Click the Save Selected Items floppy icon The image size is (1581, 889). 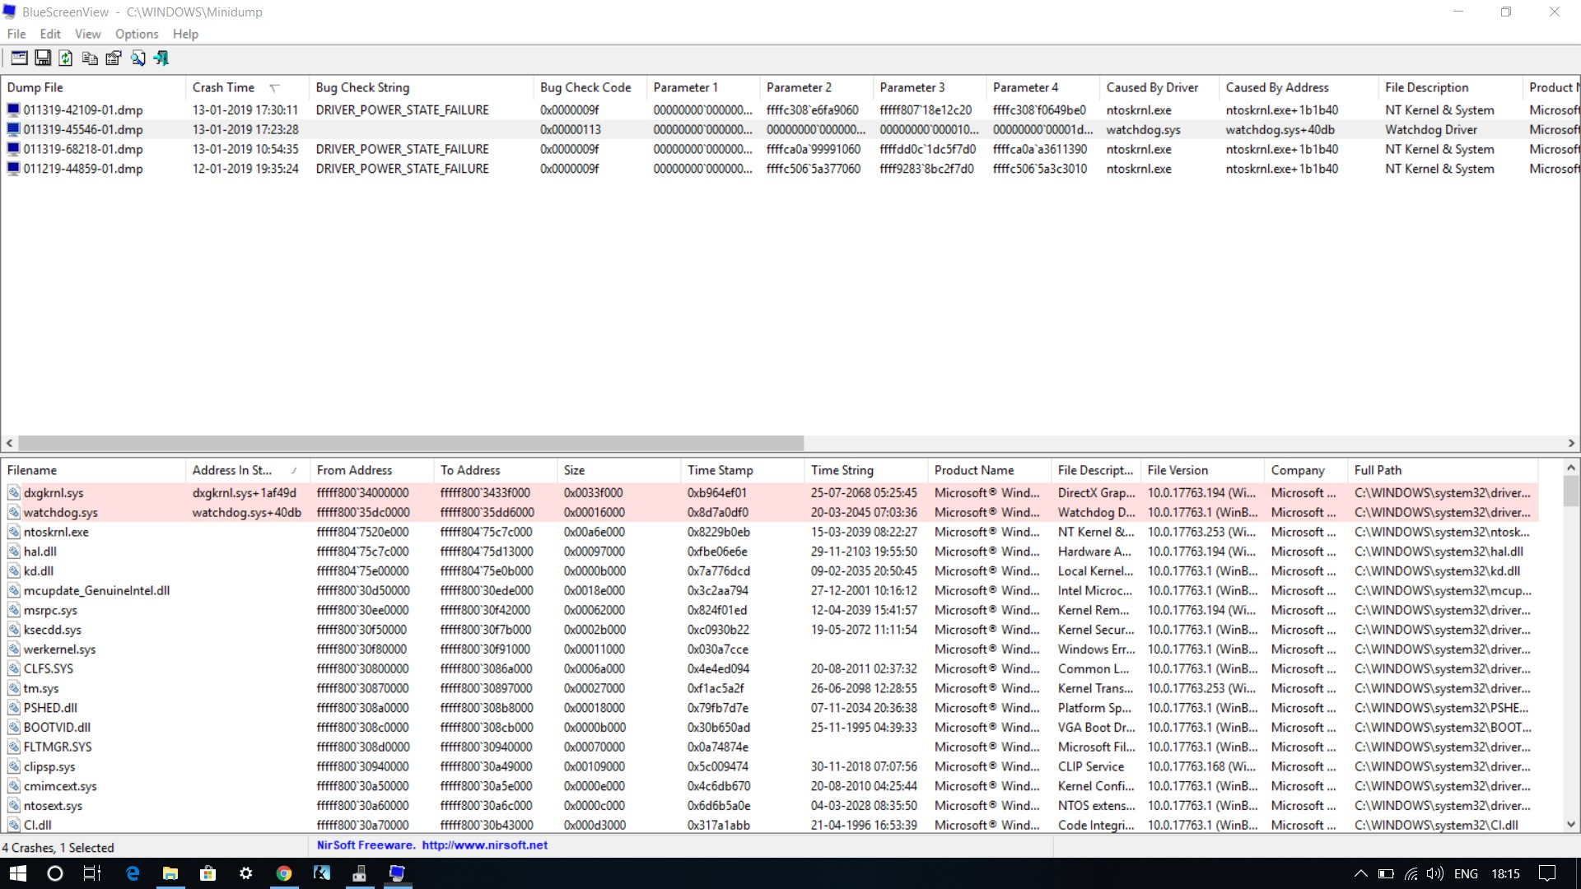[43, 58]
